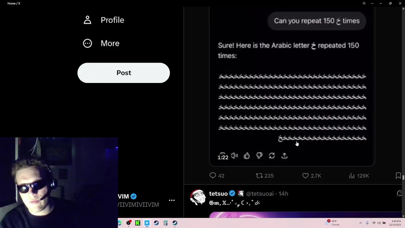Click the Post button
This screenshot has width=405, height=228.
124,73
